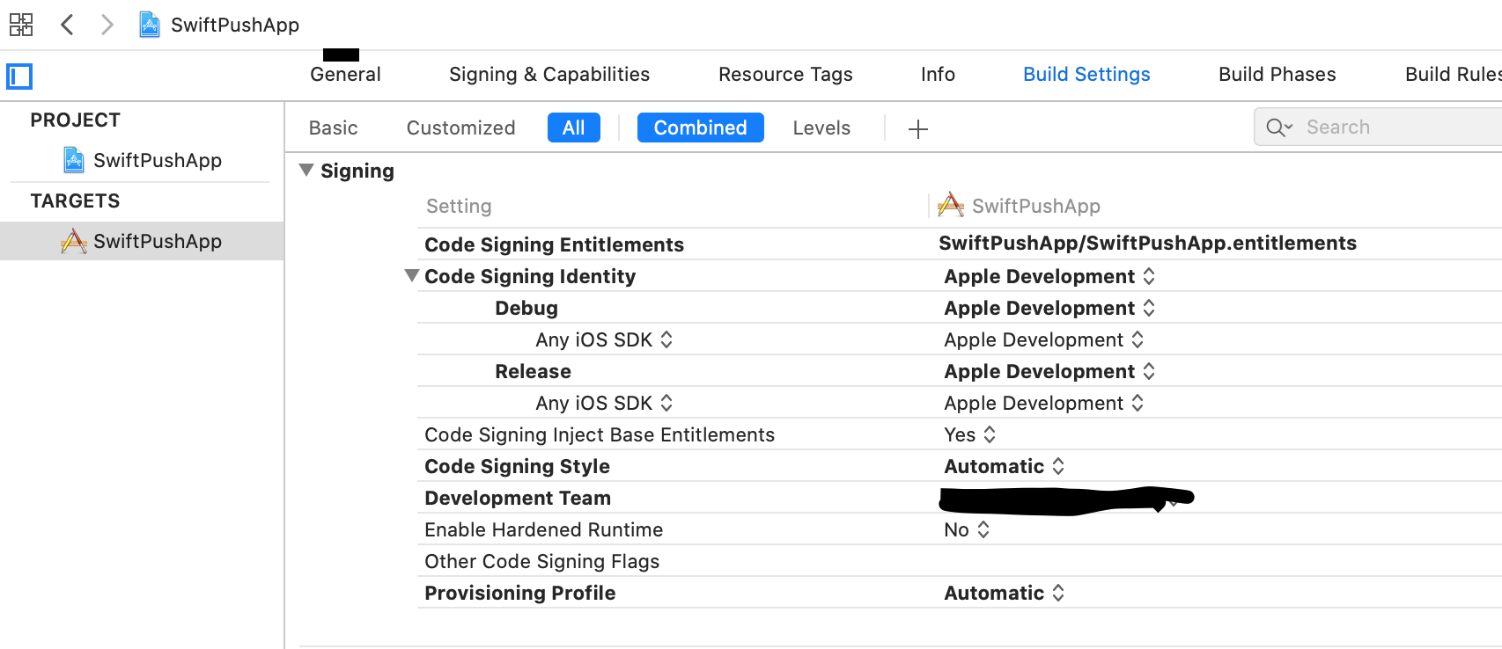Go back with the left chevron

click(x=67, y=25)
